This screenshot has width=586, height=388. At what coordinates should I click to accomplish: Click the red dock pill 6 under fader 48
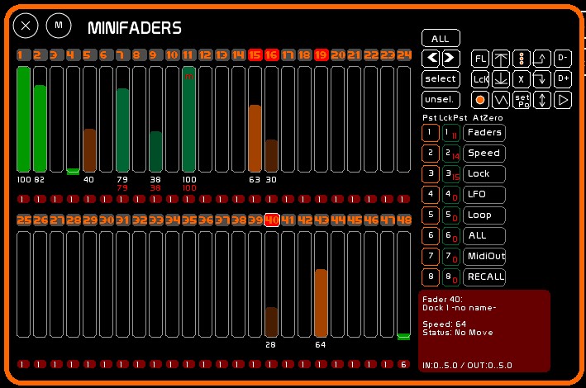403,364
